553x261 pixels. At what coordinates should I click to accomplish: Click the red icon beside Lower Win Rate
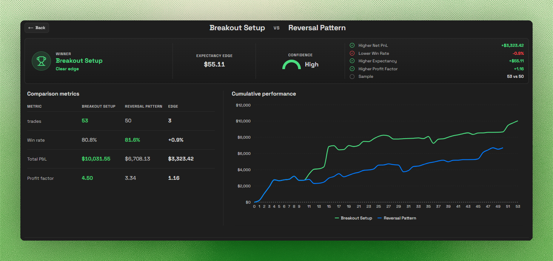click(352, 53)
